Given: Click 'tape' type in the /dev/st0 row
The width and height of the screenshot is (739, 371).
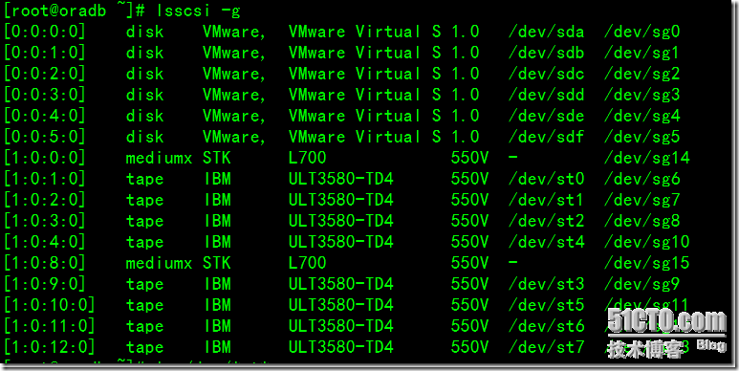Looking at the screenshot, I should point(144,179).
